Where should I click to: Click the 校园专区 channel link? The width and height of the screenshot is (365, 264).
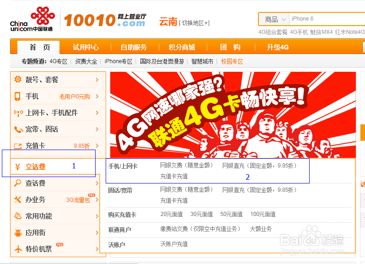(232, 61)
